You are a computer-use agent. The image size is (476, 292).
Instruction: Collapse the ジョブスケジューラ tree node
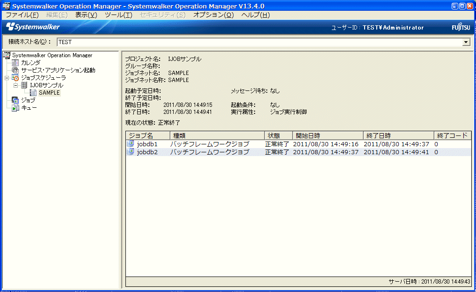coord(7,78)
